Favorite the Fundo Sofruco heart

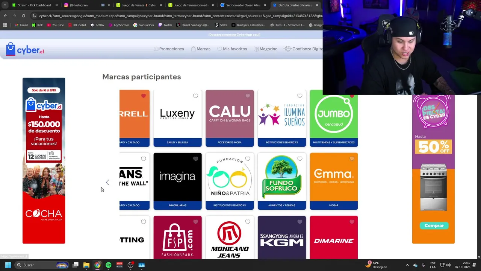tap(299, 159)
